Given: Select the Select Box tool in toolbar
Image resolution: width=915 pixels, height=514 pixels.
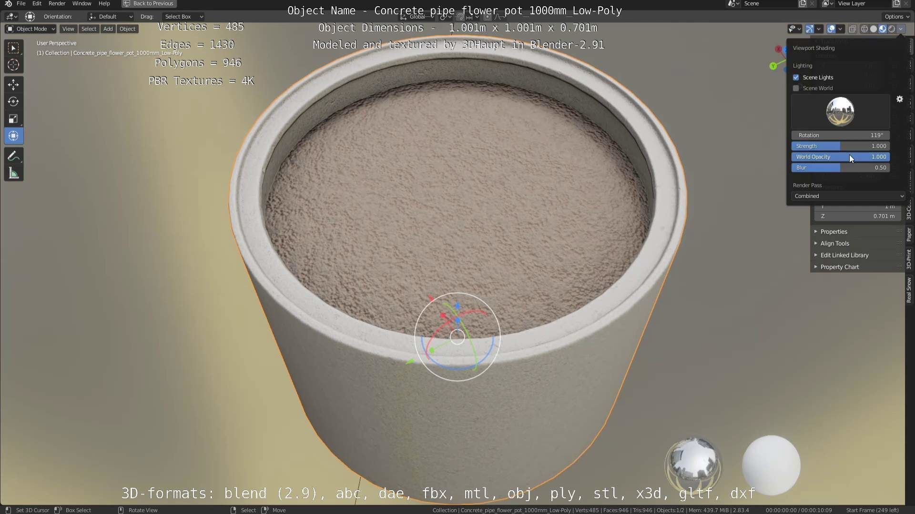Looking at the screenshot, I should (x=13, y=48).
